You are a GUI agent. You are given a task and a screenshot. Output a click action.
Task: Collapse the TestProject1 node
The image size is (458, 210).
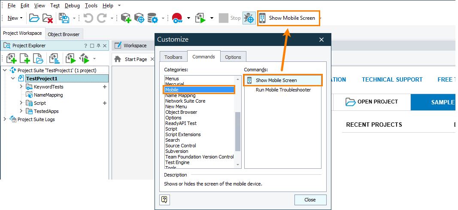point(13,79)
